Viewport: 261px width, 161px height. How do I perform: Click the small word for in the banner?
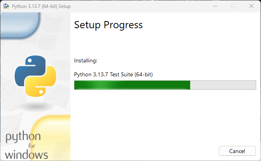(31, 146)
